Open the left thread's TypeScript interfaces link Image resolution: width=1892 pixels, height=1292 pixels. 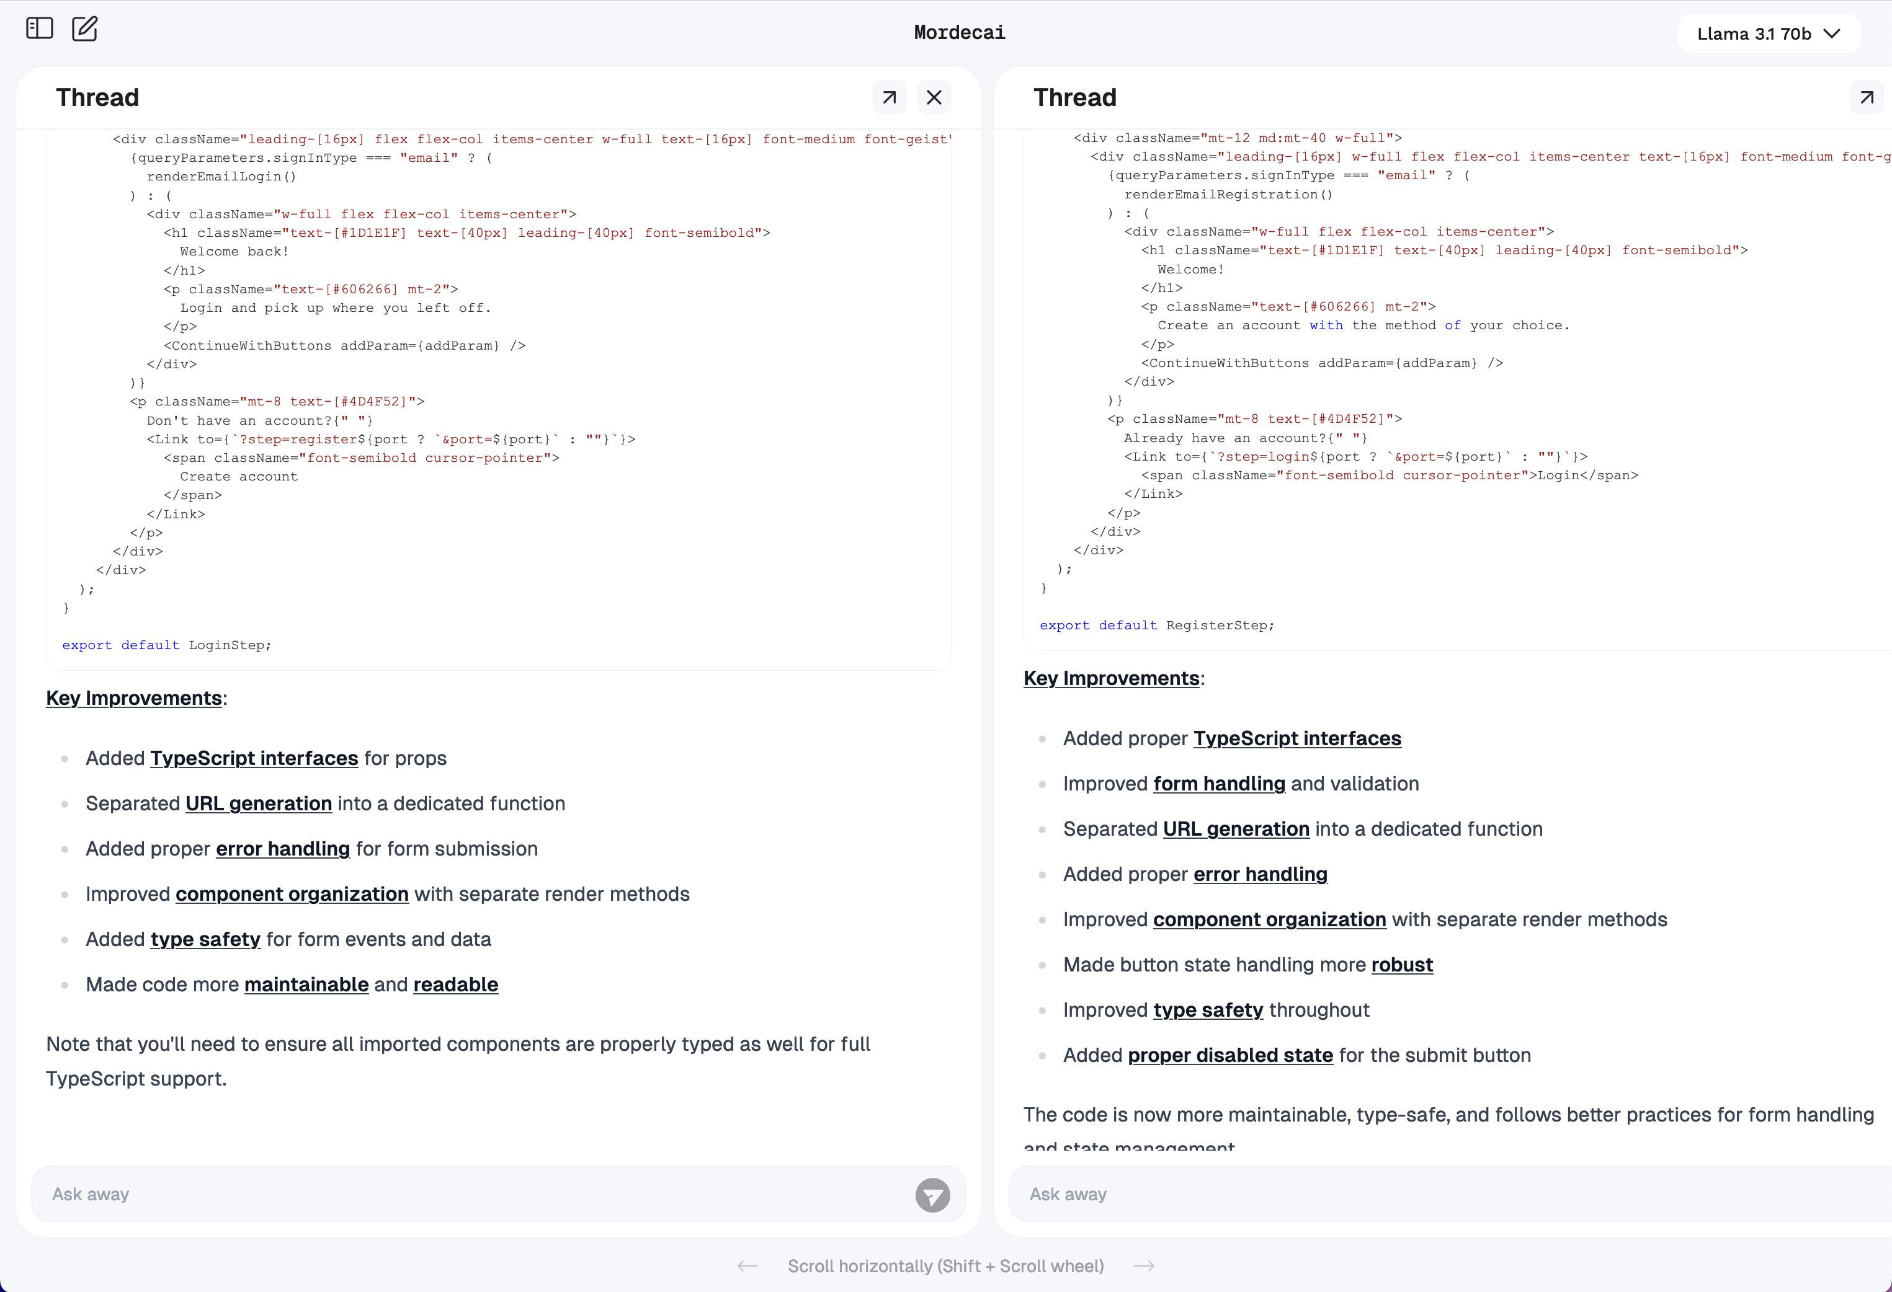point(254,758)
